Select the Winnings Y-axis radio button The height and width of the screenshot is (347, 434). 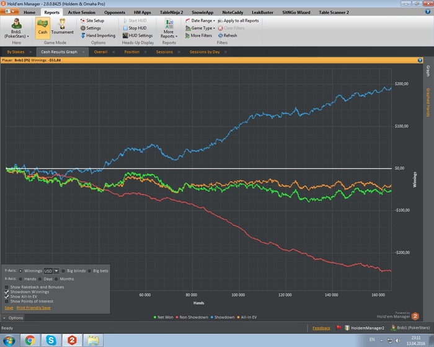(x=20, y=271)
